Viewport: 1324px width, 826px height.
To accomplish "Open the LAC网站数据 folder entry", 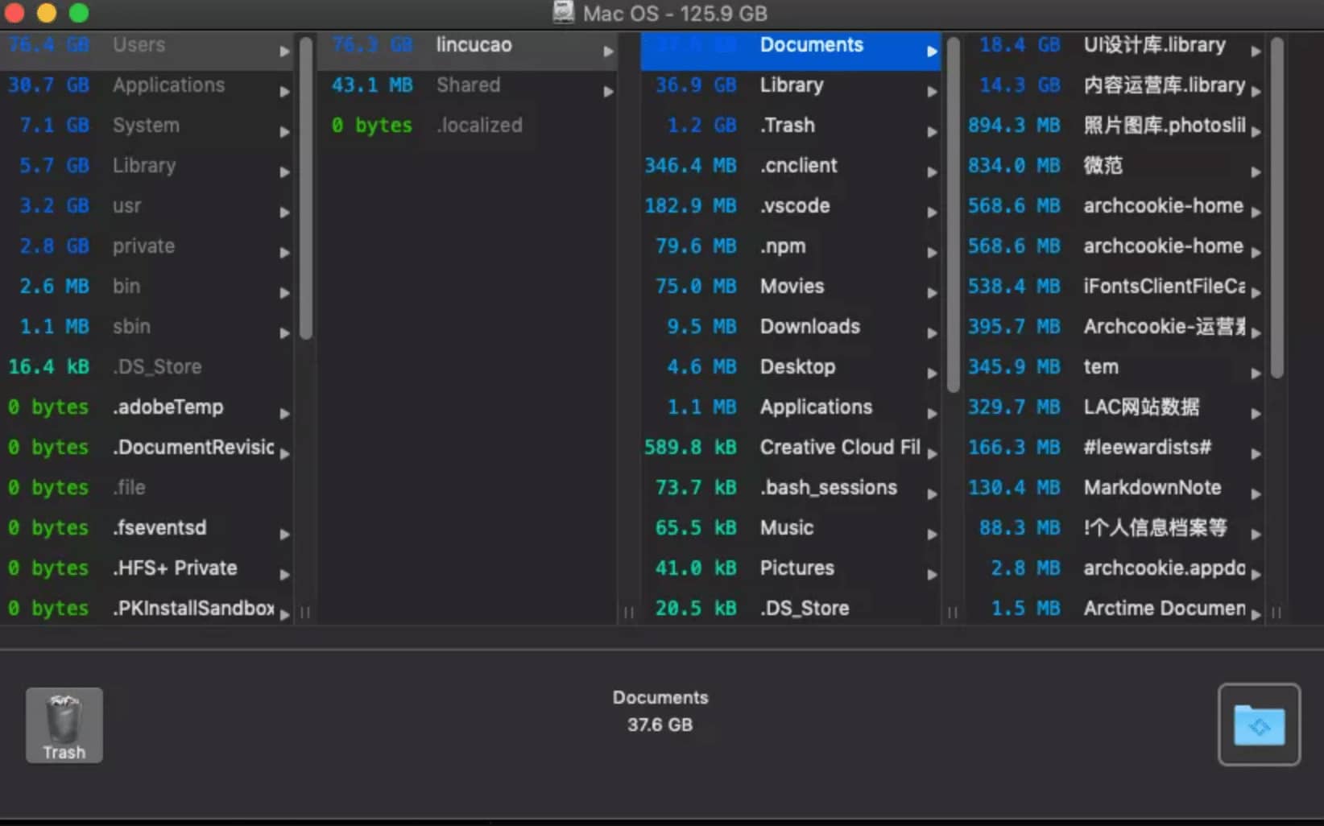I will 1140,407.
